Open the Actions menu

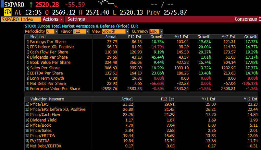[53, 19]
